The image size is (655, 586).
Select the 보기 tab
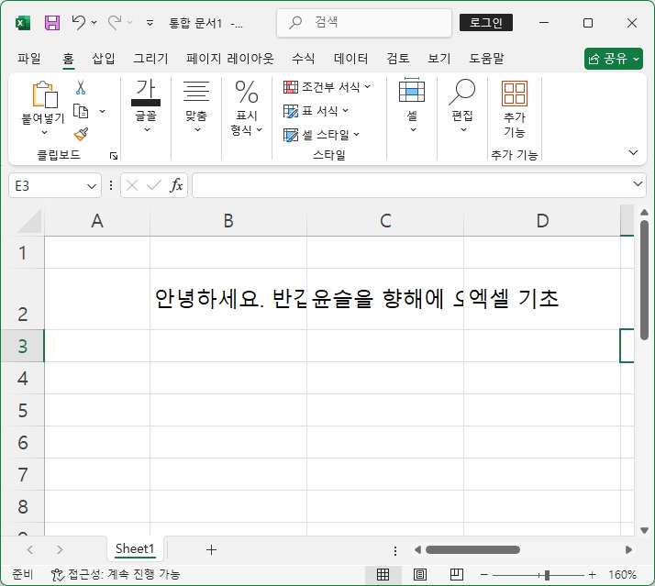point(439,59)
